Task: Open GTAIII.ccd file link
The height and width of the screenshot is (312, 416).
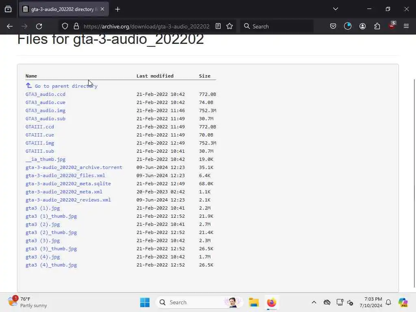Action: point(40,127)
